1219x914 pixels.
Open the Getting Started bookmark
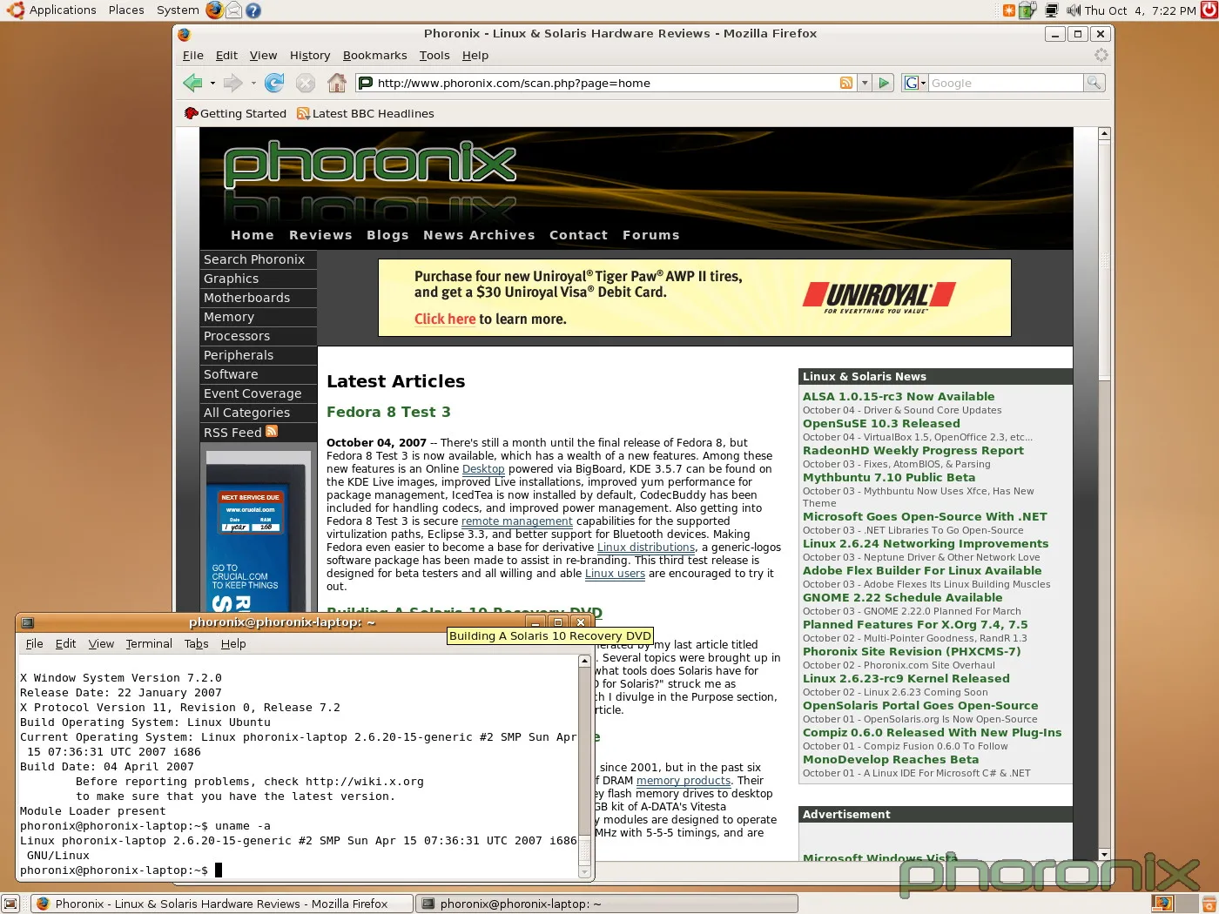click(235, 113)
